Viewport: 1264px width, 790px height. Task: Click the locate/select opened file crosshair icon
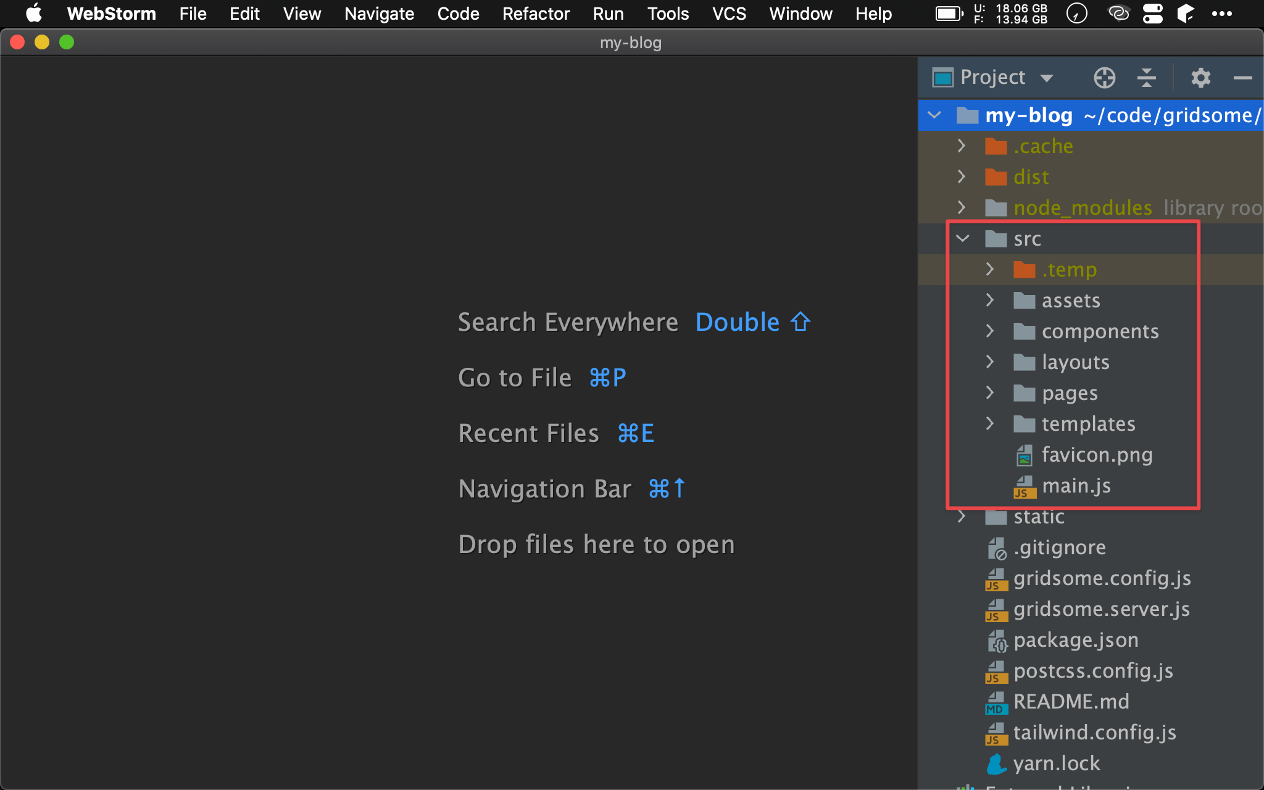pos(1105,78)
